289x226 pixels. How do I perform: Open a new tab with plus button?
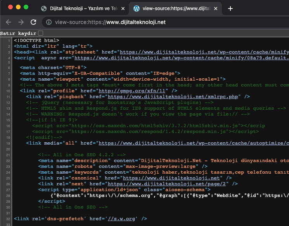click(x=230, y=9)
